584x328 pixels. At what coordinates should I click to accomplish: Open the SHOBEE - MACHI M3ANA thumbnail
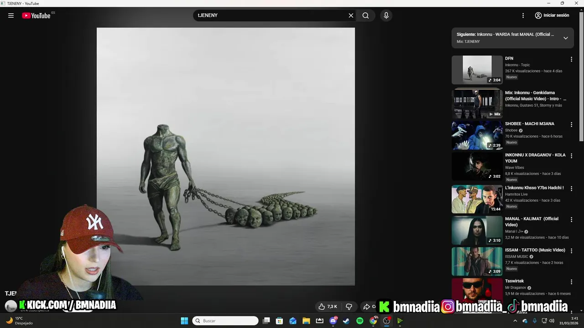(477, 135)
